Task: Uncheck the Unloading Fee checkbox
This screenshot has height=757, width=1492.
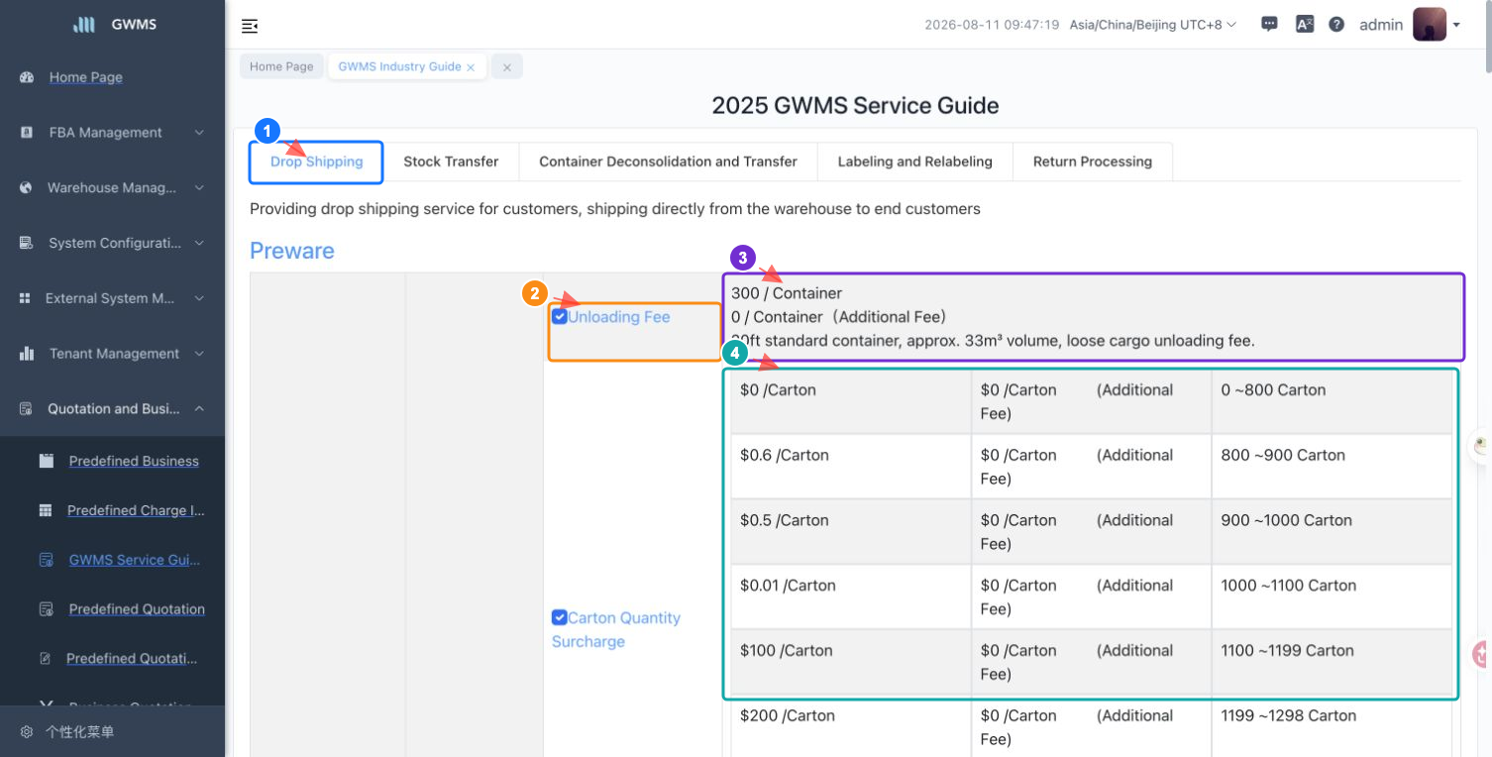Action: tap(560, 317)
